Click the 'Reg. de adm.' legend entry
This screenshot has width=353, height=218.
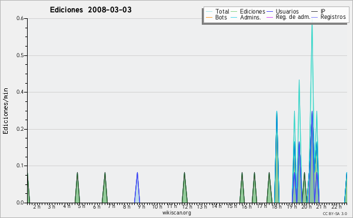(288, 17)
